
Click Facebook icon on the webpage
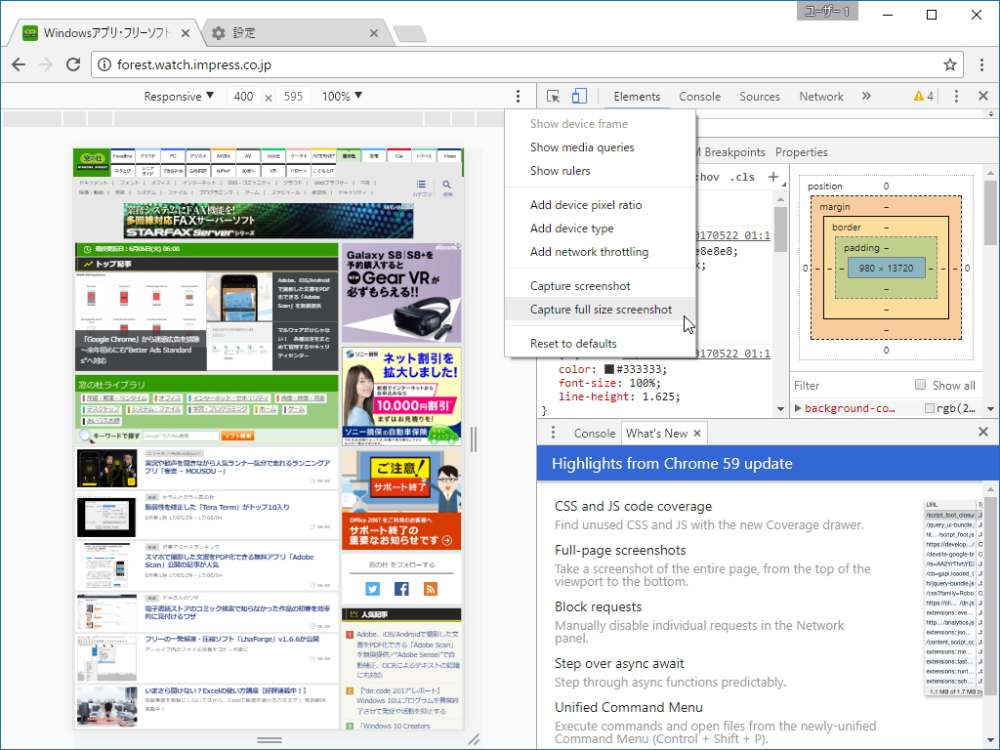pos(401,589)
